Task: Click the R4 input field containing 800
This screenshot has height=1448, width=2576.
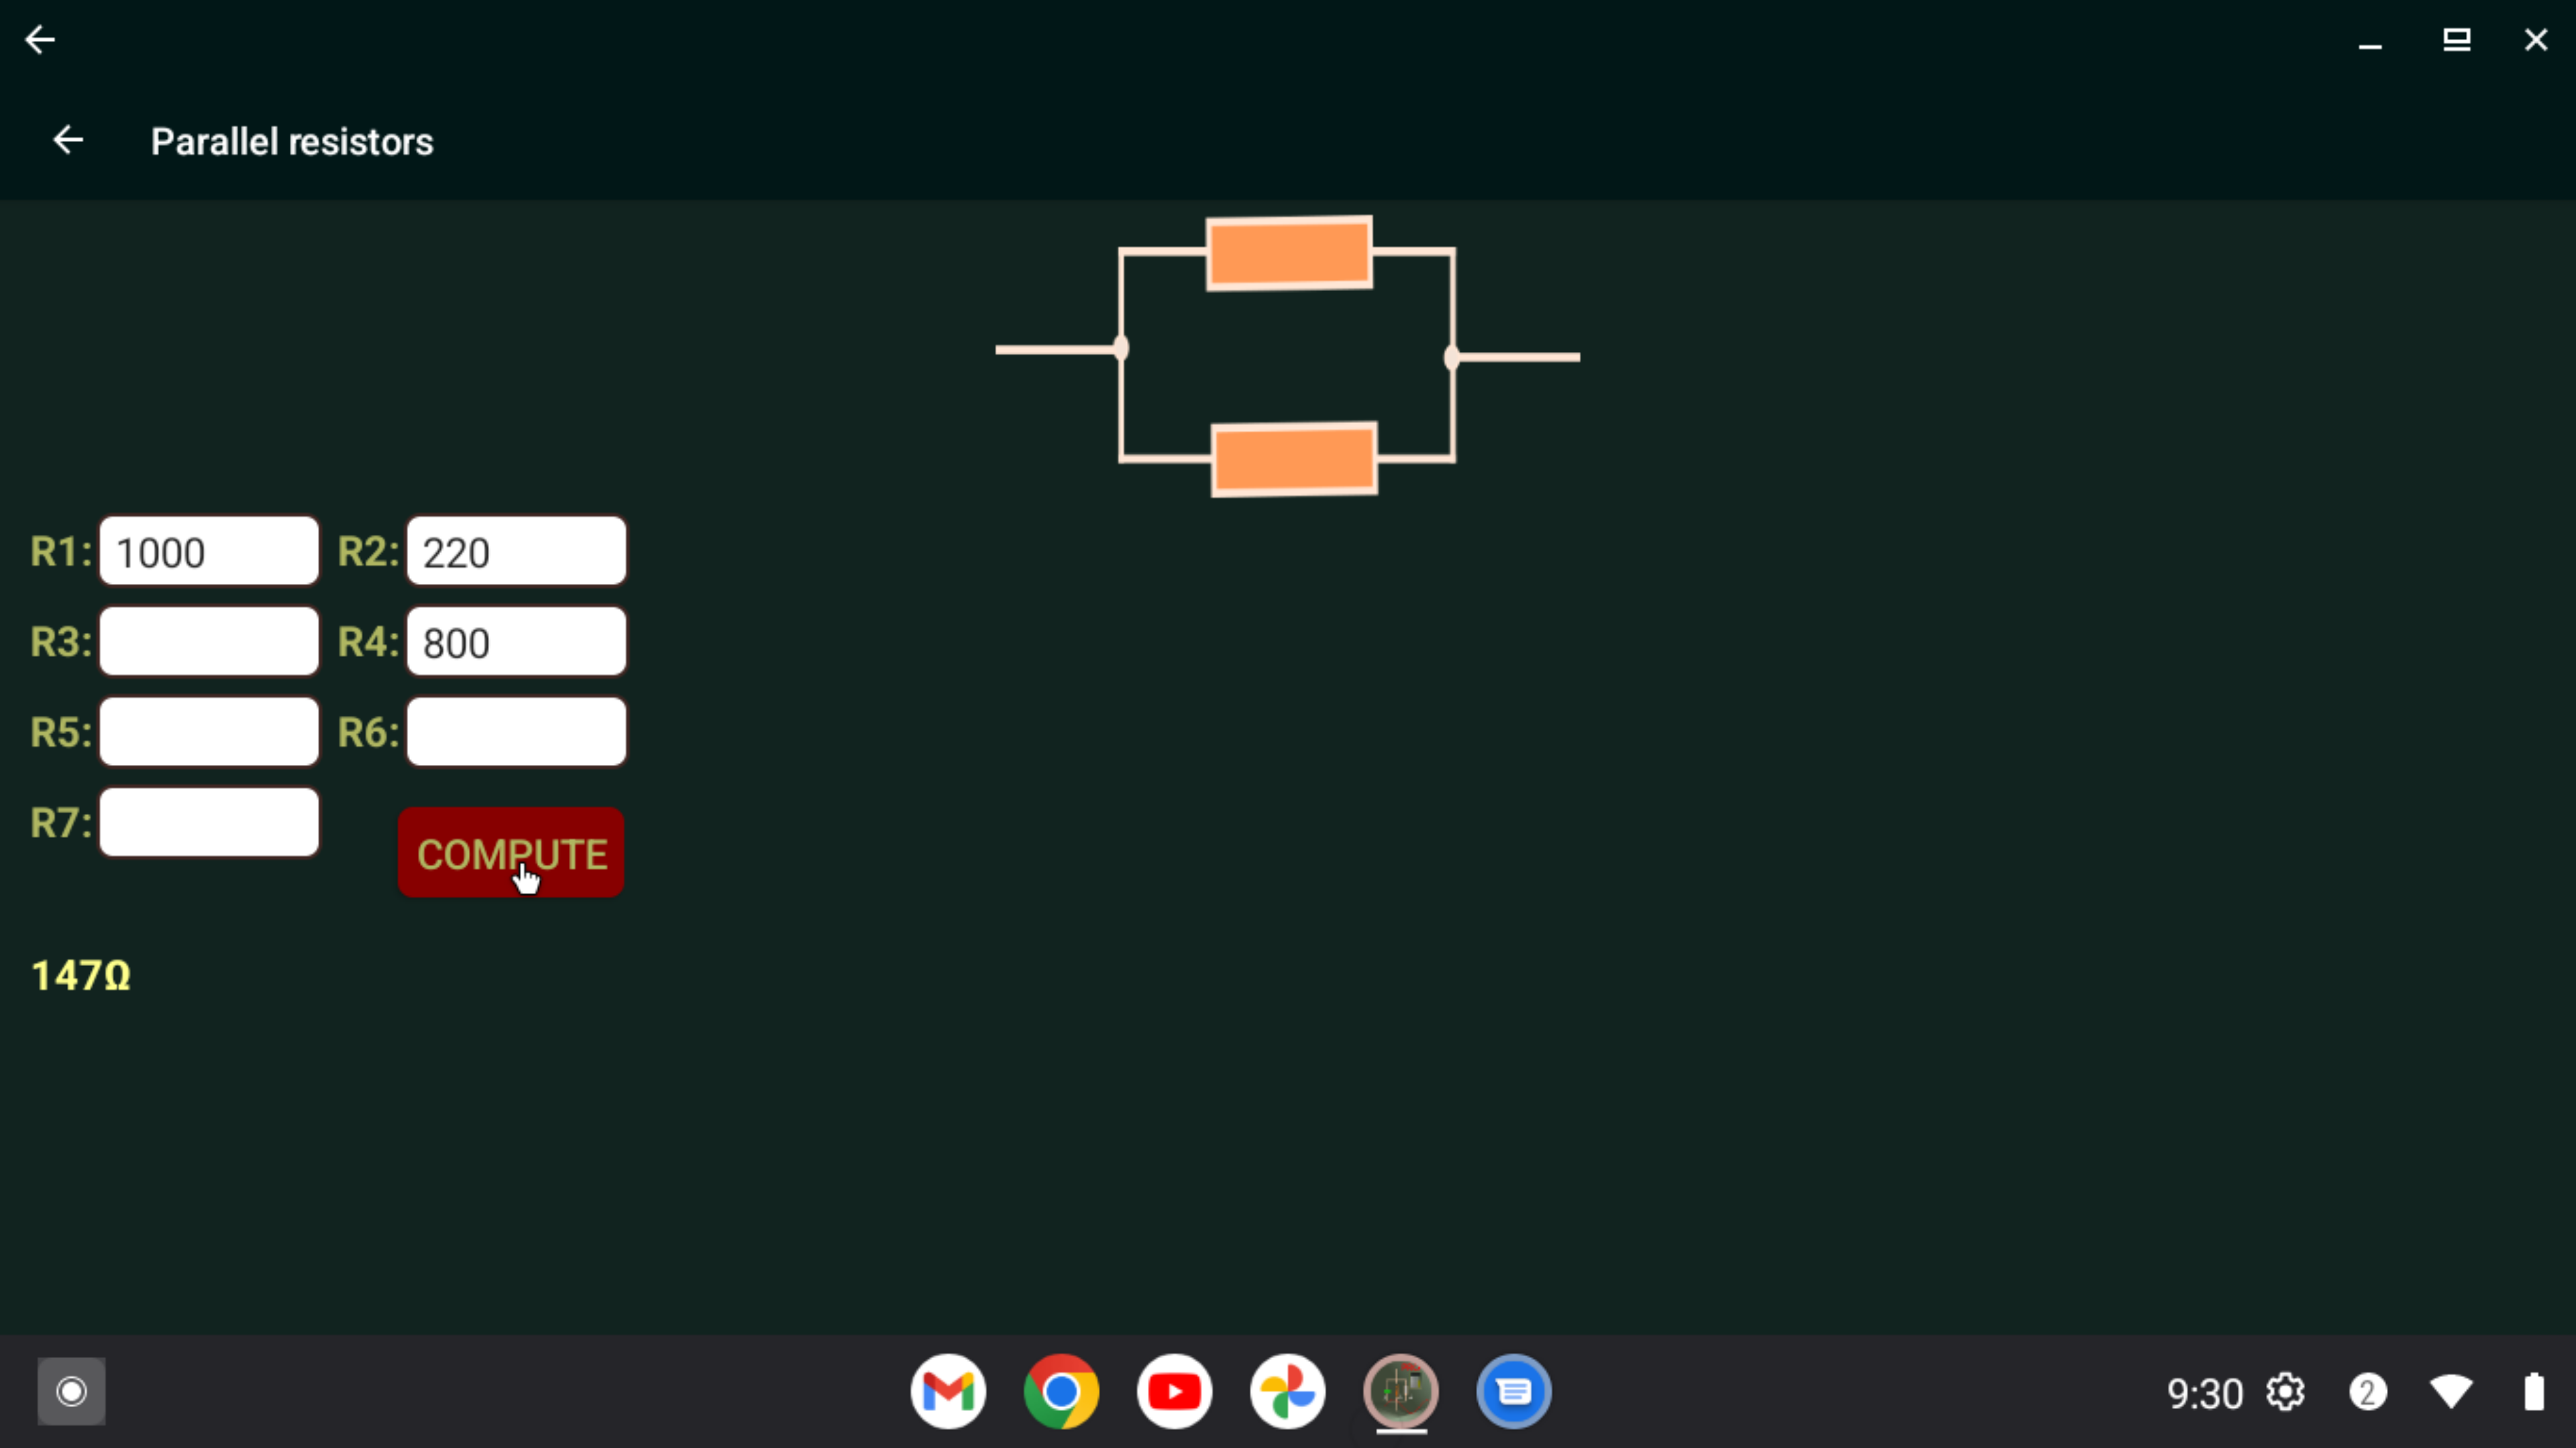Action: point(516,642)
